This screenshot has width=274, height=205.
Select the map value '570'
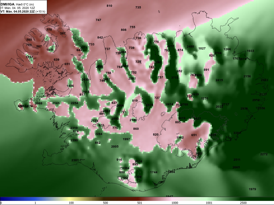[x=49, y=30]
